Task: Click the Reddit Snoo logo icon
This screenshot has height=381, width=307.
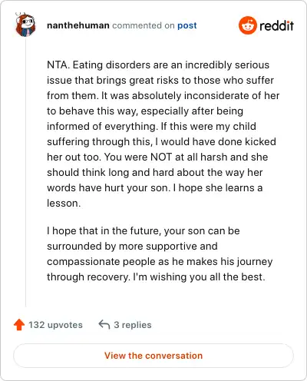Action: coord(247,25)
